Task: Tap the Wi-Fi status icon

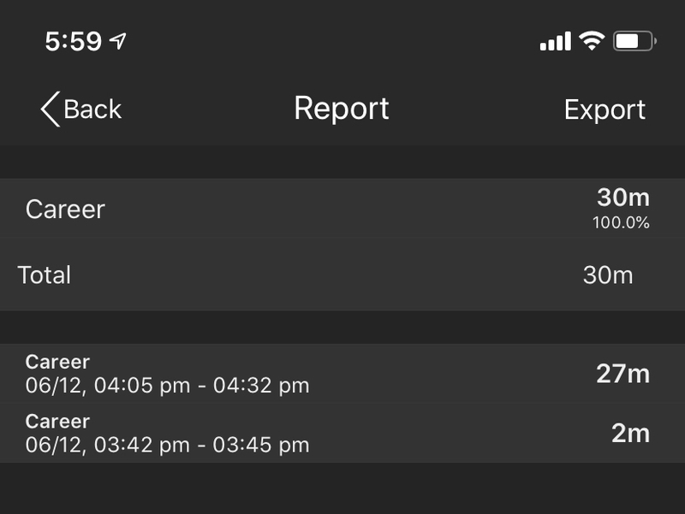Action: pos(592,41)
